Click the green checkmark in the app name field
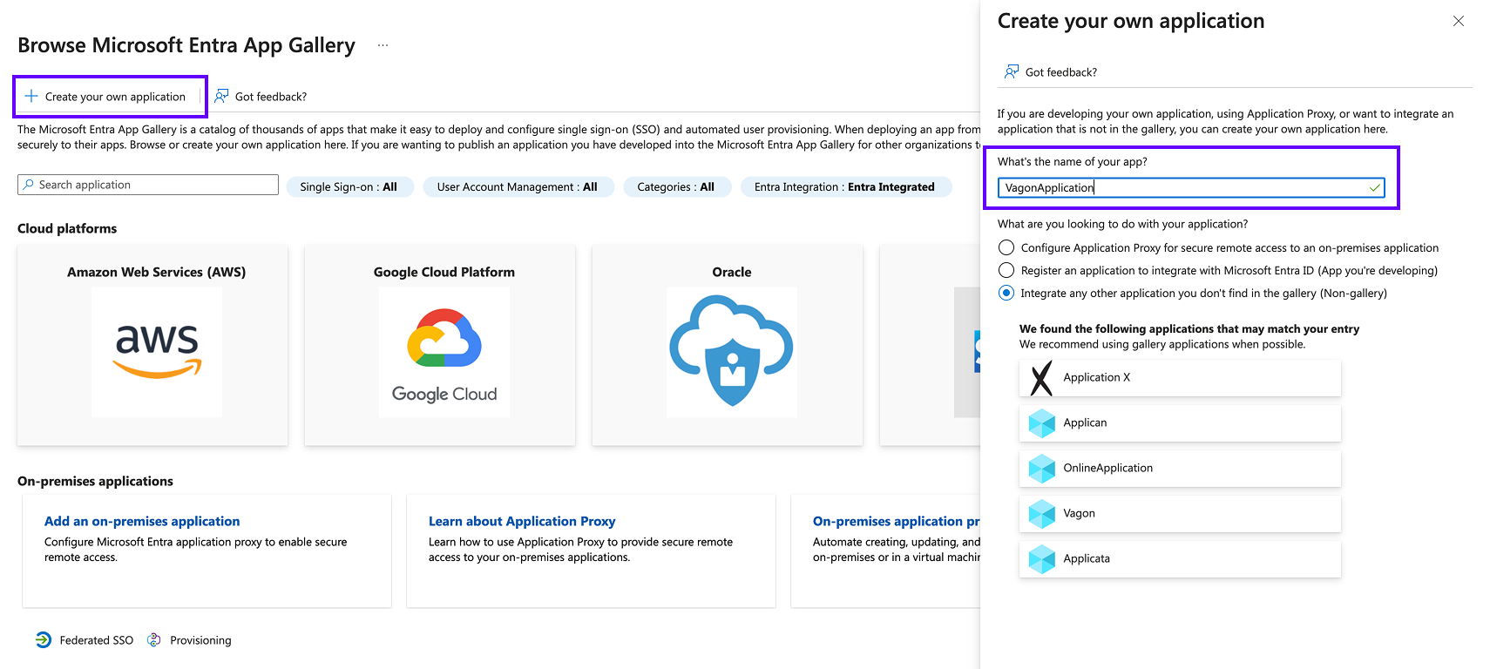 tap(1375, 187)
